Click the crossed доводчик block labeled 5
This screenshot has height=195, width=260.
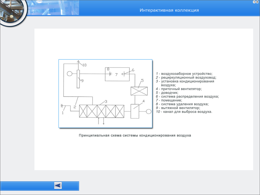point(139,91)
